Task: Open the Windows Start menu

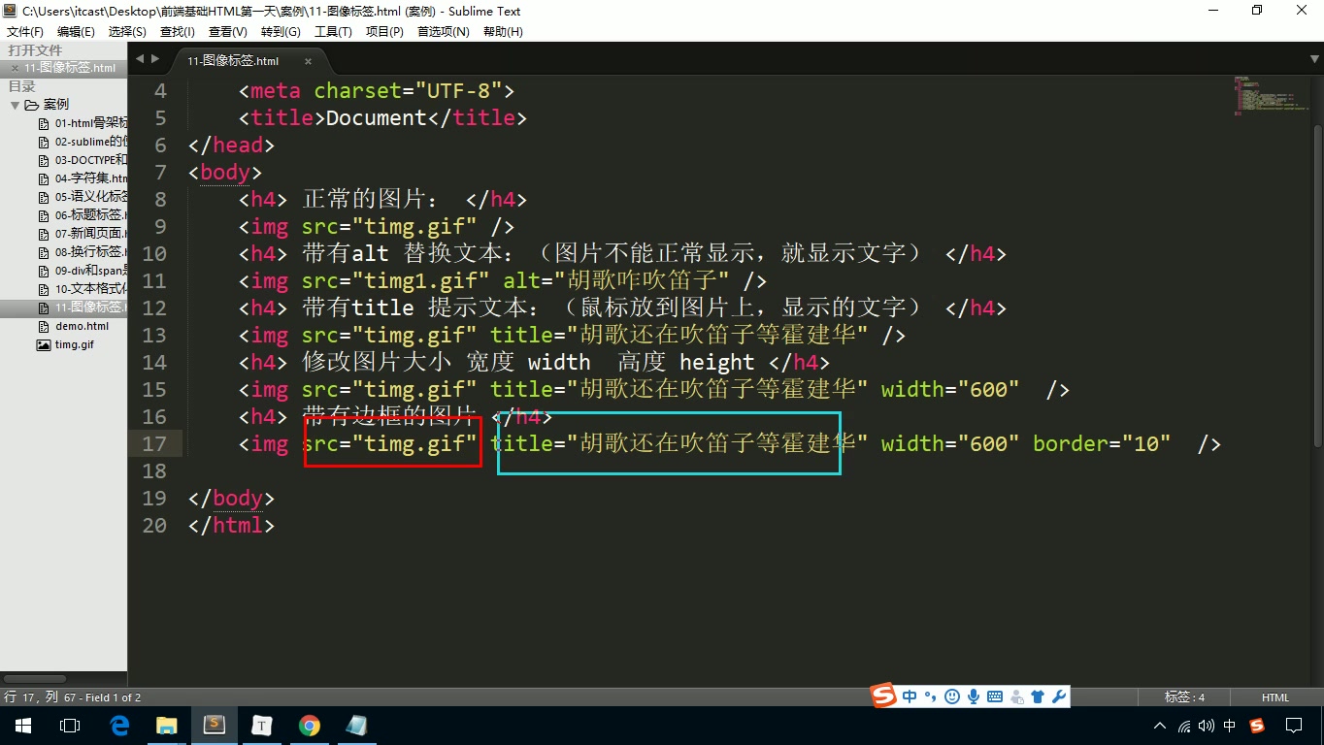Action: click(23, 726)
